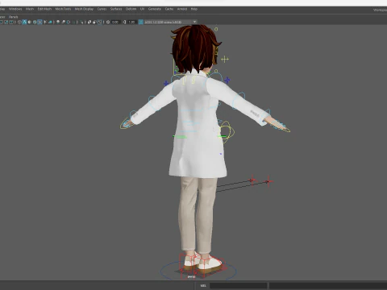Open the Windows menu
Screen dimensions: 387x290
point(15,9)
